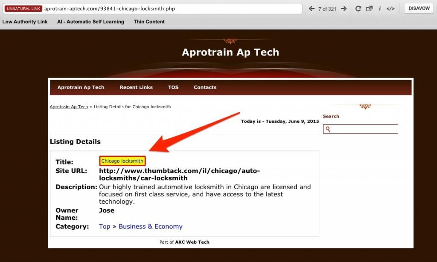The image size is (437, 262).
Task: Open the Business & Economy category link
Action: pos(150,226)
